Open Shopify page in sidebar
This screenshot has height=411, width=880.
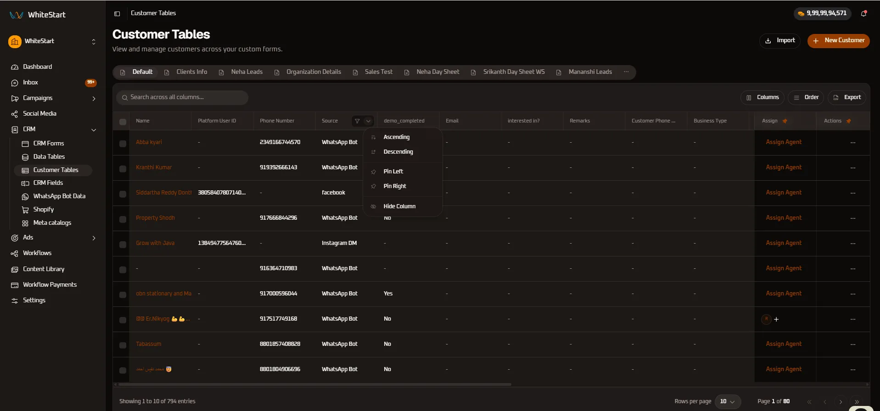[44, 210]
